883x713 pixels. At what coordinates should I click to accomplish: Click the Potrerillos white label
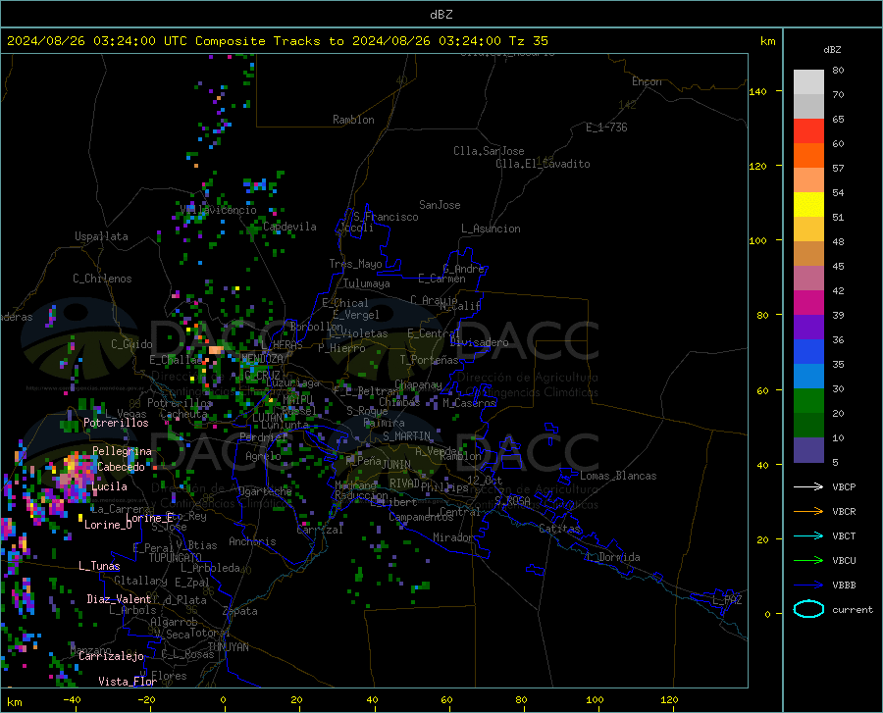[x=116, y=423]
